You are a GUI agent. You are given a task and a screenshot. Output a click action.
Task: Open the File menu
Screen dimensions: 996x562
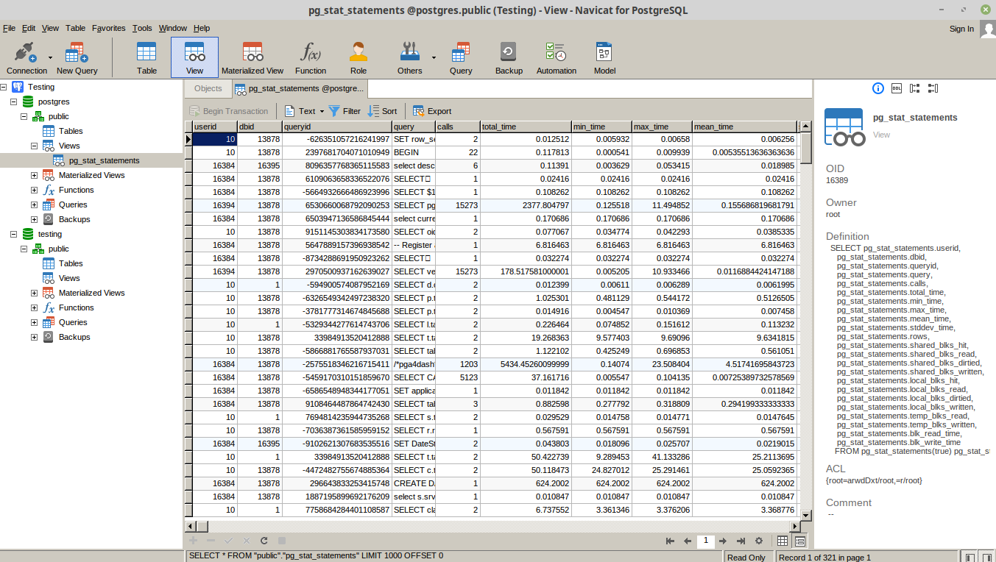(9, 28)
